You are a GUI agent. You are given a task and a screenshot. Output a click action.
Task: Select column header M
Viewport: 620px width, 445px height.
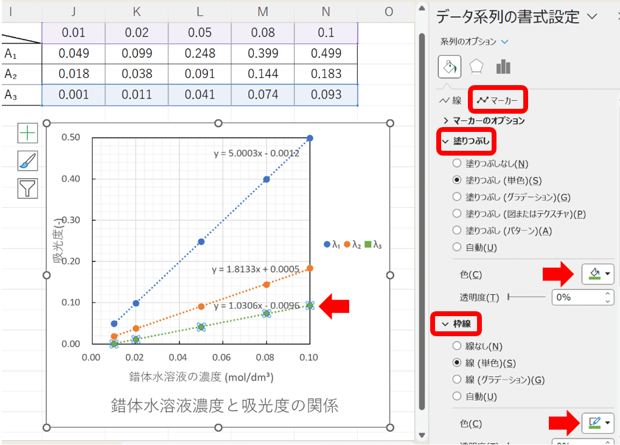[263, 12]
